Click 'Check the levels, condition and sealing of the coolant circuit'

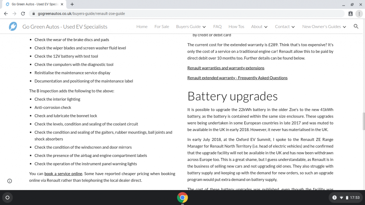tap(86, 124)
